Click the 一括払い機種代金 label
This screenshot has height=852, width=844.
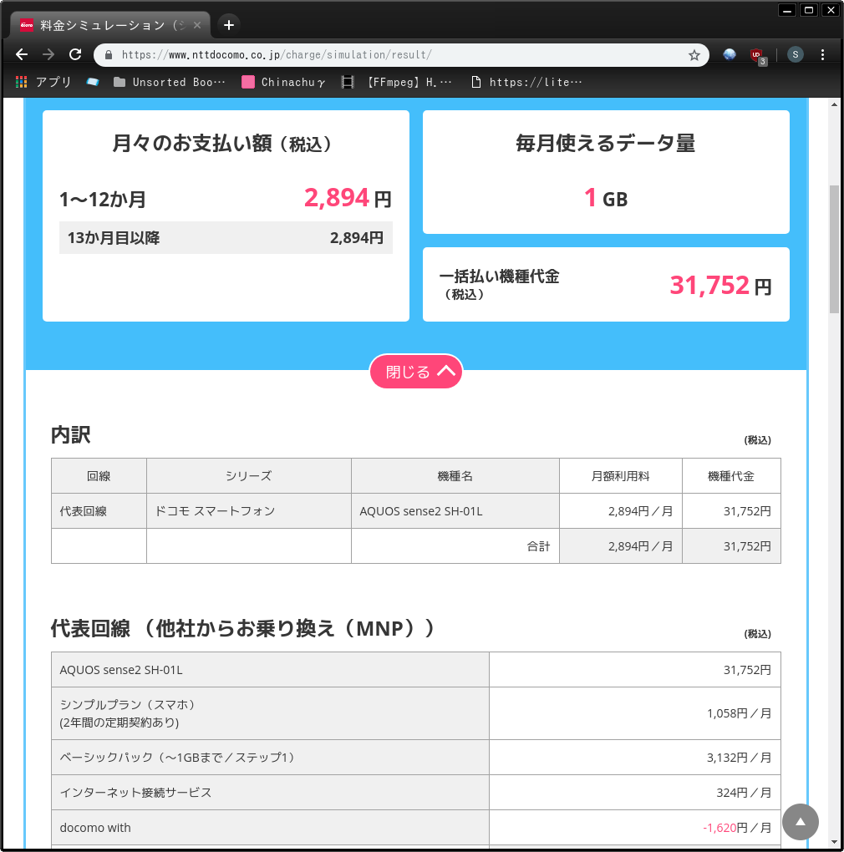[x=499, y=276]
